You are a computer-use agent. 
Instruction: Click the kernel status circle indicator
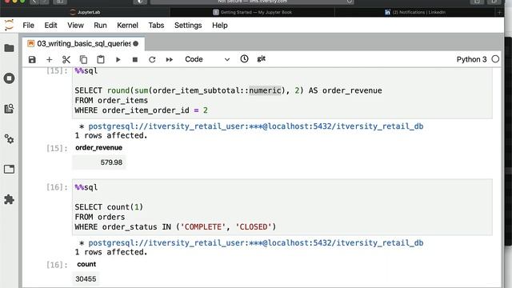tap(495, 59)
